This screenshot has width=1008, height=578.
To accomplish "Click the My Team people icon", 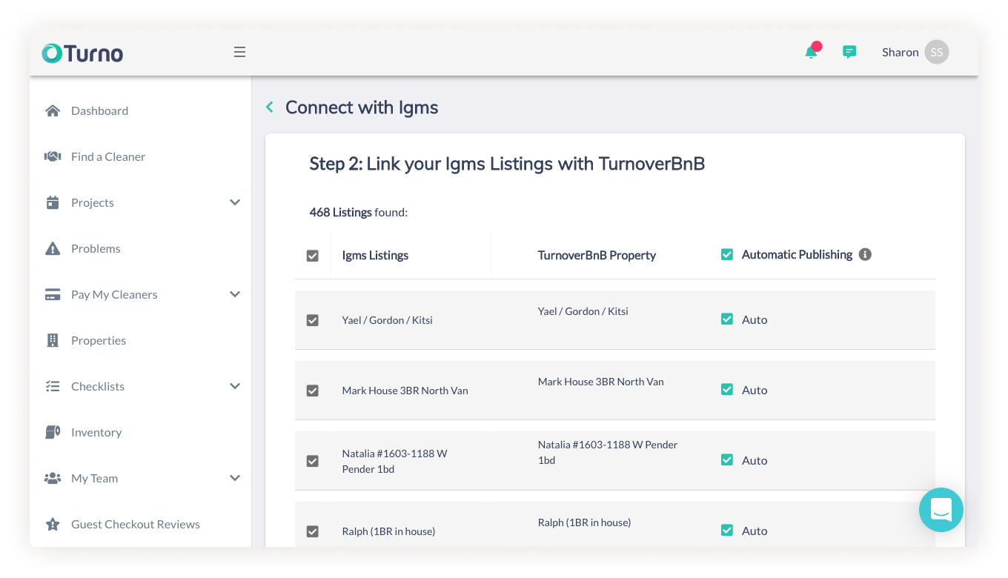I will pos(53,478).
